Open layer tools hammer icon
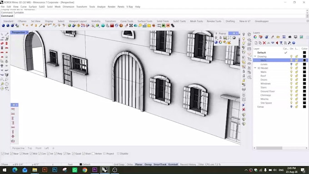Screen dimensions: 309x174 (289, 43)
